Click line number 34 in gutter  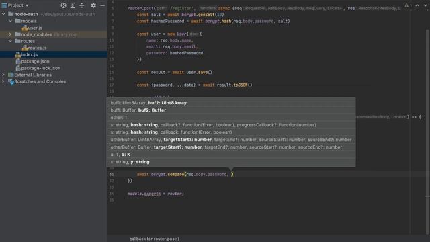[x=112, y=194]
